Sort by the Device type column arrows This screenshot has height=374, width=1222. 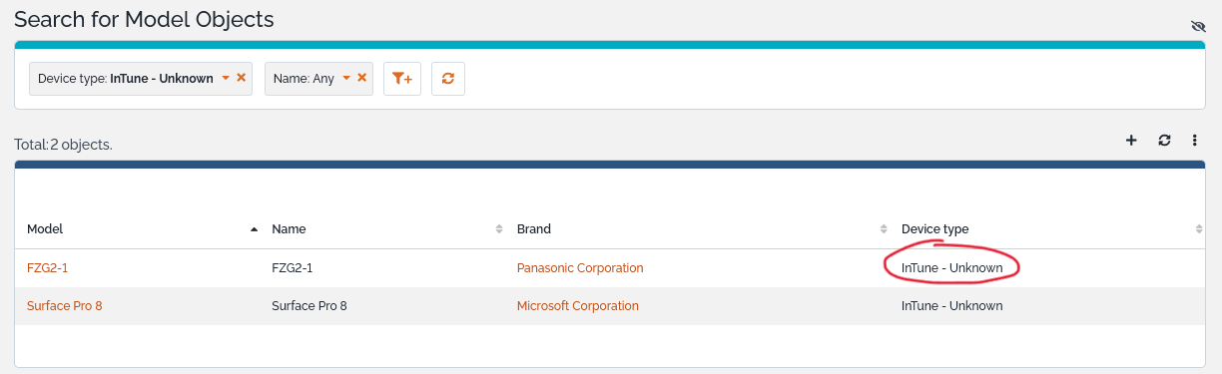(x=1199, y=229)
